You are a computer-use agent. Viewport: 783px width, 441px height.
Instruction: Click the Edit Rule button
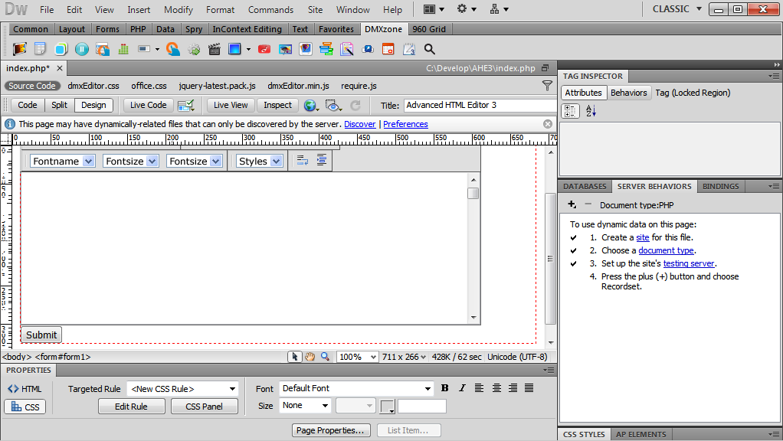point(131,407)
